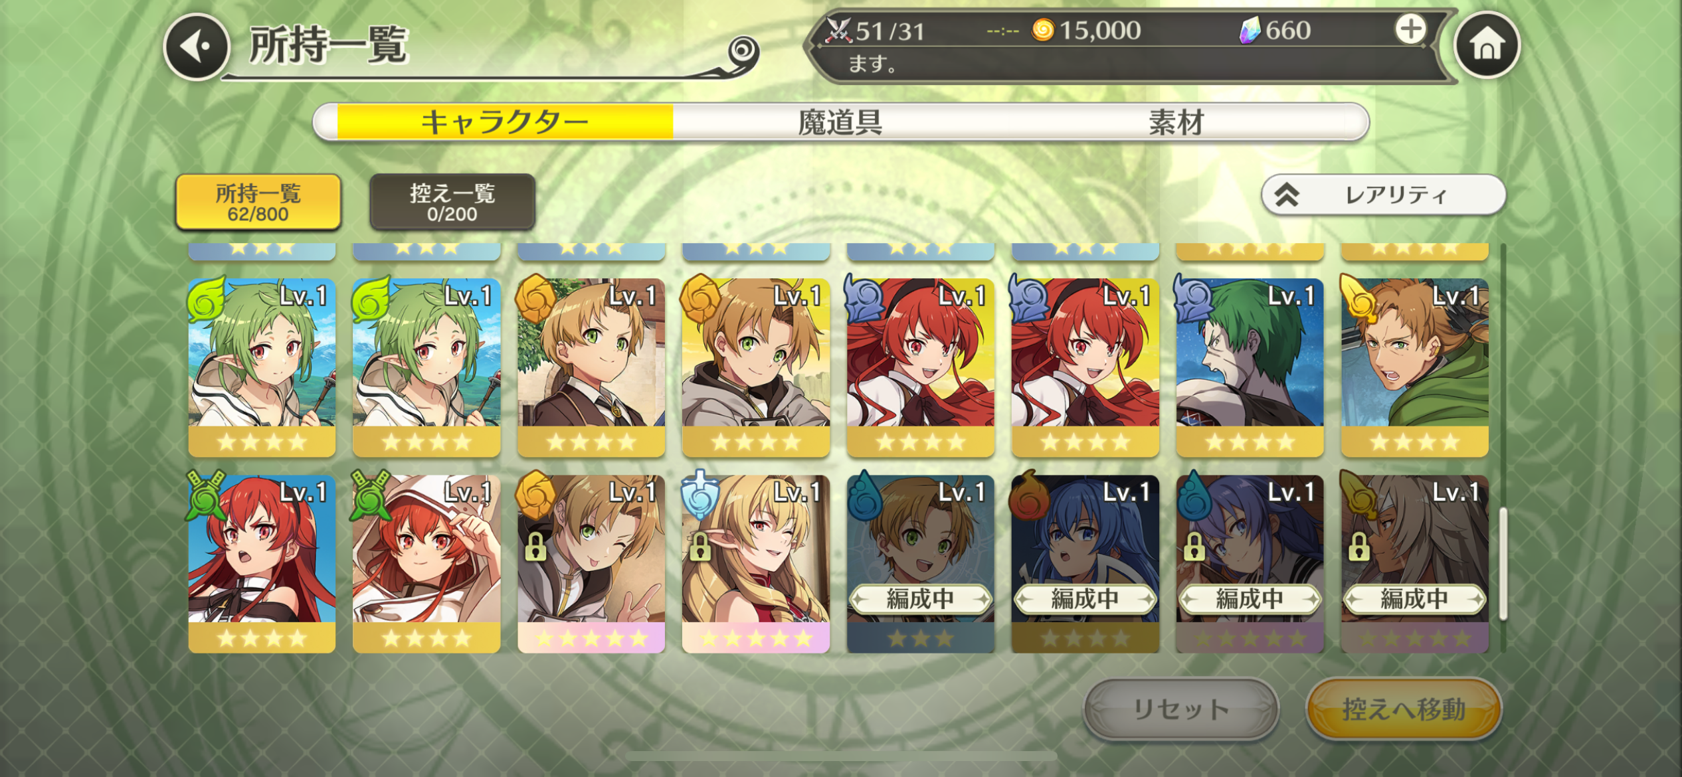Tap the back arrow icon

pyautogui.click(x=197, y=46)
